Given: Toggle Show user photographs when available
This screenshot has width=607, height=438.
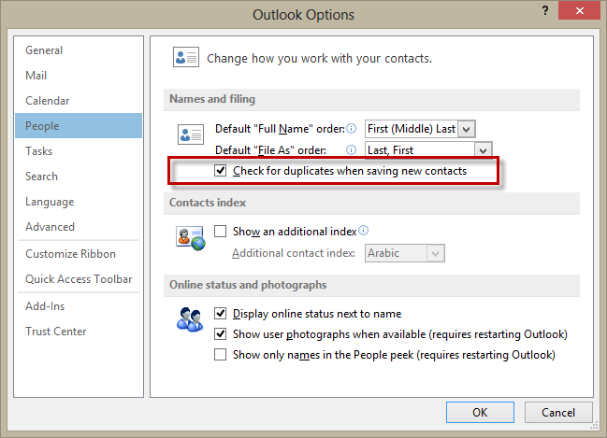Looking at the screenshot, I should tap(221, 334).
